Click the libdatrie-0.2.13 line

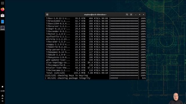click(96, 47)
